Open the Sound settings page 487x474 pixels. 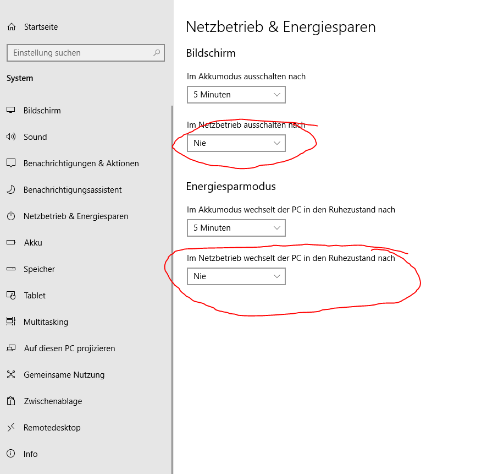(x=35, y=137)
